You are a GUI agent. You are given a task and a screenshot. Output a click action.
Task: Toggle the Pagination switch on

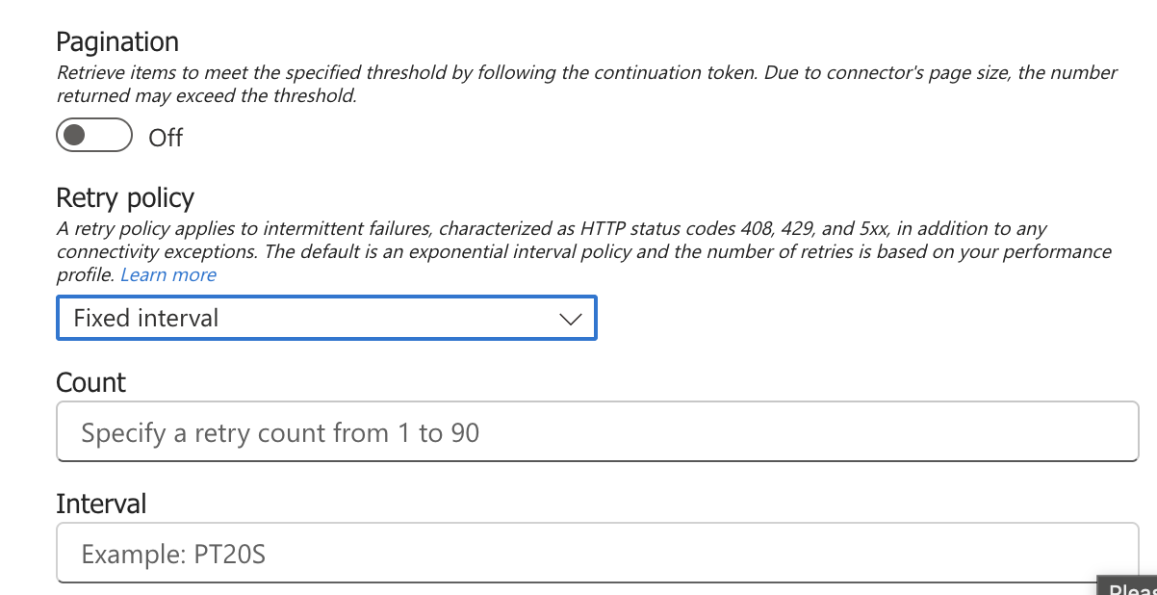[93, 136]
